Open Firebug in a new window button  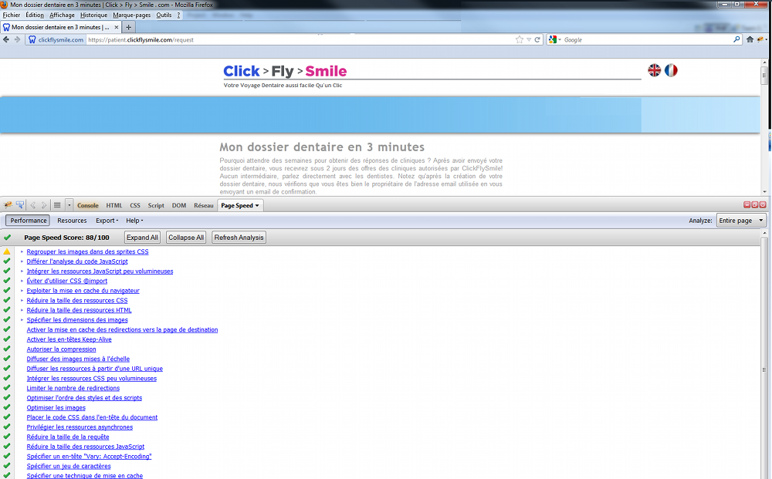click(755, 205)
